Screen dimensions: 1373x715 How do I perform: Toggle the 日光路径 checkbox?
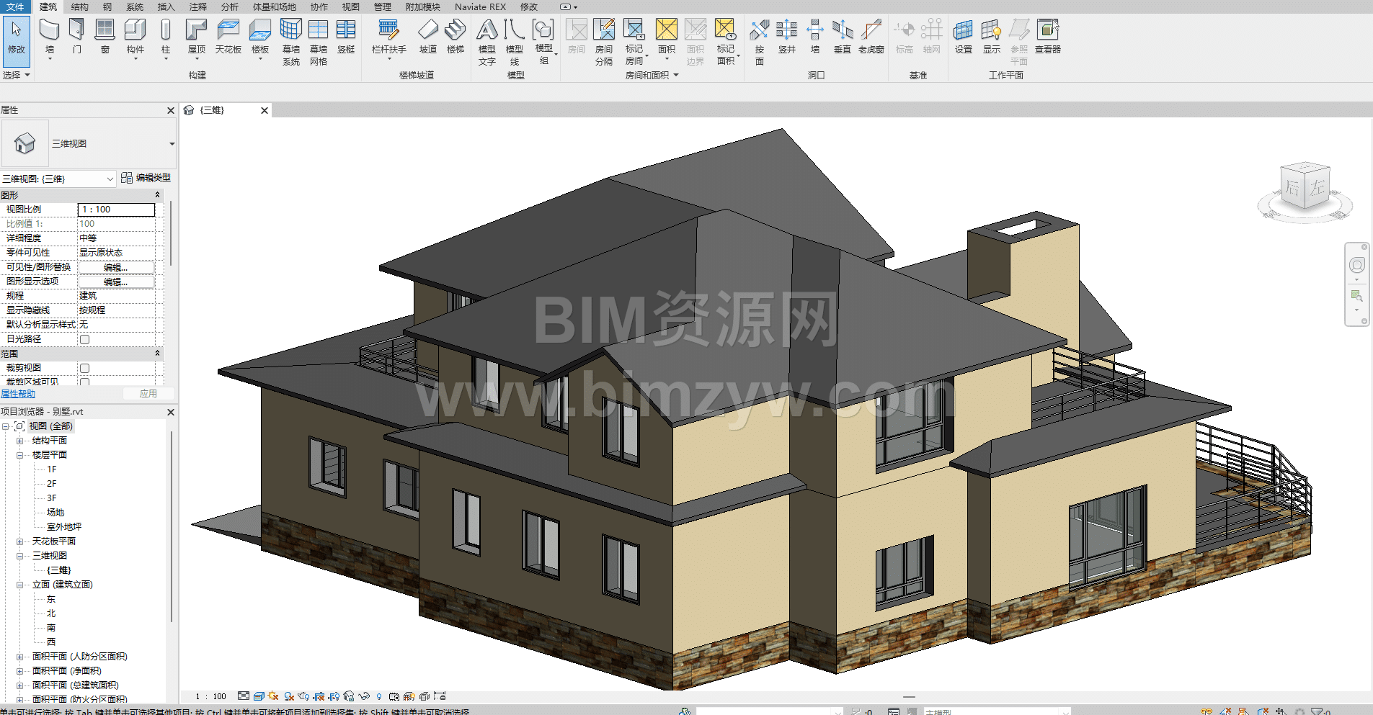click(85, 339)
